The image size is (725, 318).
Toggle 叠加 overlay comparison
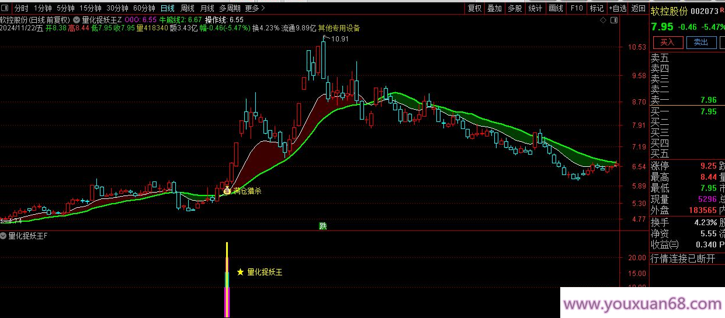pos(494,8)
